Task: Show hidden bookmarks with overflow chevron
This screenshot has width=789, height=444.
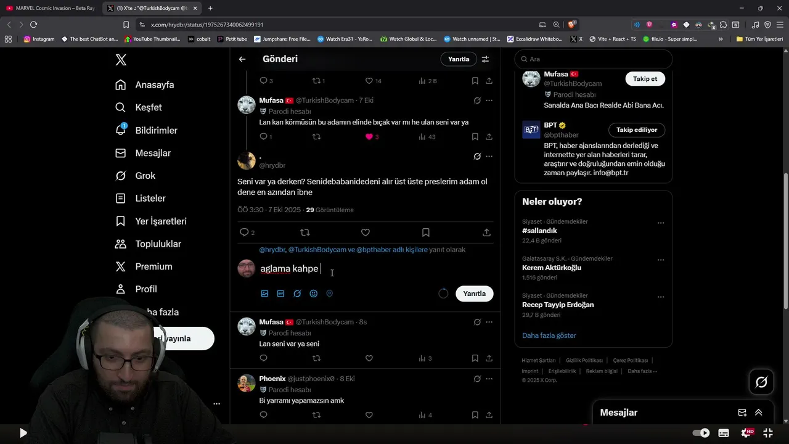Action: [721, 39]
